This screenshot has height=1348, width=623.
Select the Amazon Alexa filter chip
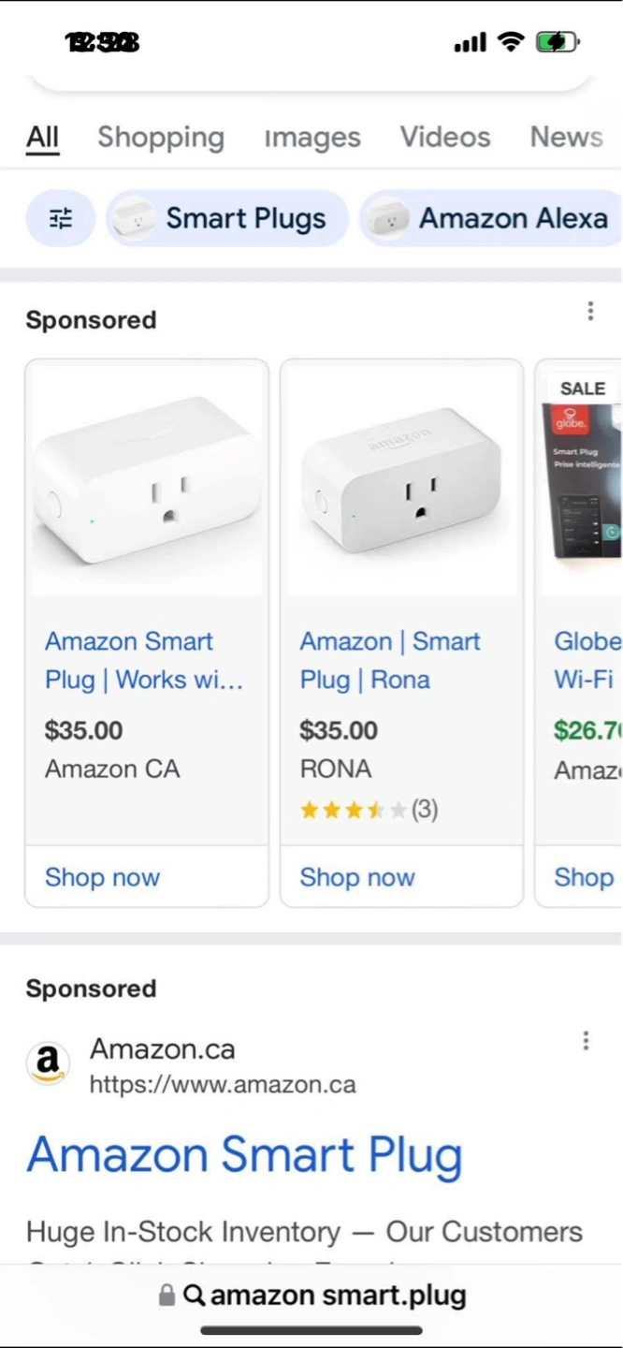tap(491, 219)
